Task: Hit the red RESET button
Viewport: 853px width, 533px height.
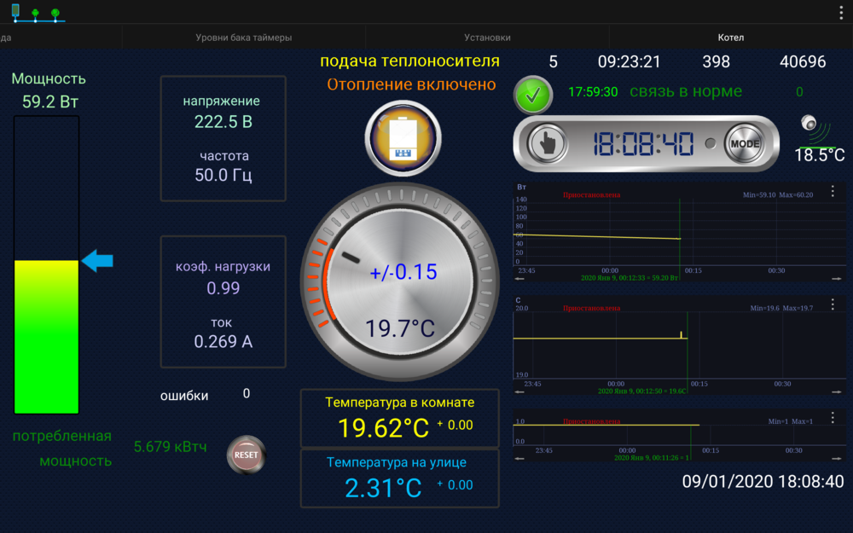Action: point(246,455)
